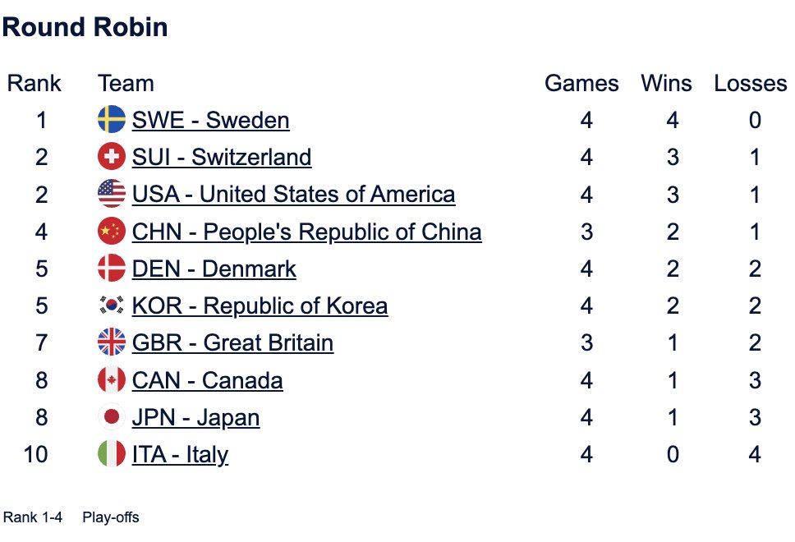Click the Italy flag icon
795x542 pixels.
point(111,455)
